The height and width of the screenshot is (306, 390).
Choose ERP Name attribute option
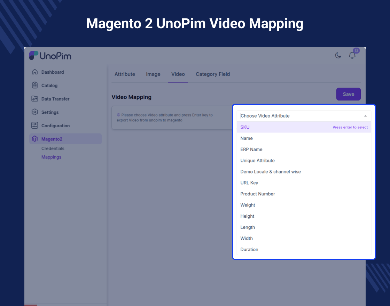point(304,149)
